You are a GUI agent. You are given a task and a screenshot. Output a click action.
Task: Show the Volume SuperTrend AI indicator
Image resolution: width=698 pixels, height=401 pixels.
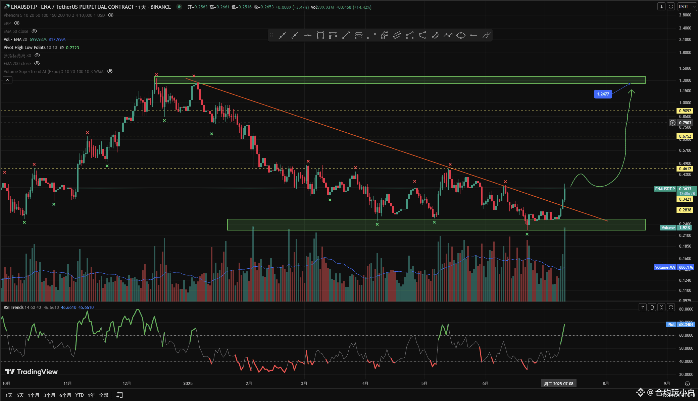click(x=110, y=71)
